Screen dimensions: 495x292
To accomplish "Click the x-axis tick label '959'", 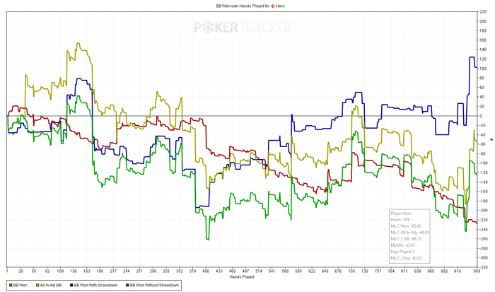I will [x=477, y=271].
